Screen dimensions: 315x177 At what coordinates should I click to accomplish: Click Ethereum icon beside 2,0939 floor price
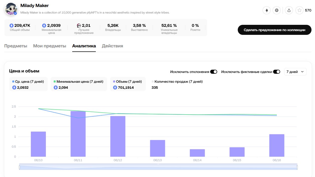coord(44,25)
